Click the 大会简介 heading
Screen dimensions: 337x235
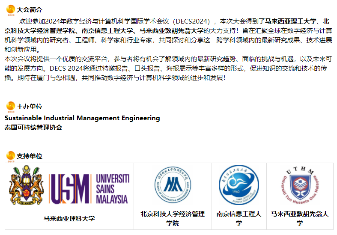30,10
